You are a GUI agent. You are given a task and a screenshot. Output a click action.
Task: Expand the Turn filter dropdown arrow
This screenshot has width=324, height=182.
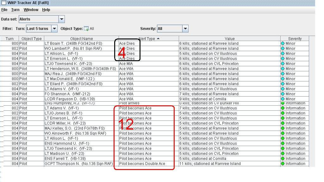point(54,29)
